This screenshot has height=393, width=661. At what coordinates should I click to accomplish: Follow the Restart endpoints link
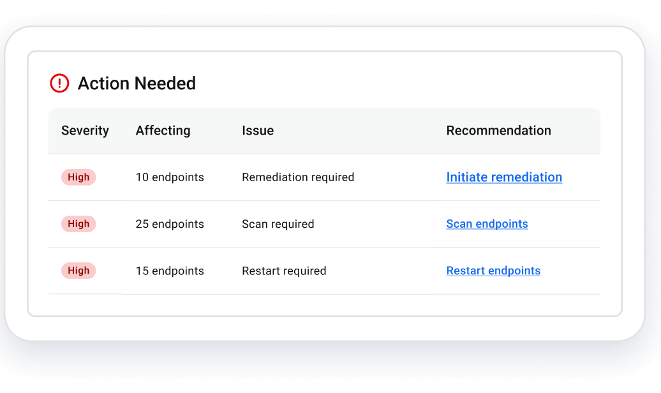click(493, 271)
